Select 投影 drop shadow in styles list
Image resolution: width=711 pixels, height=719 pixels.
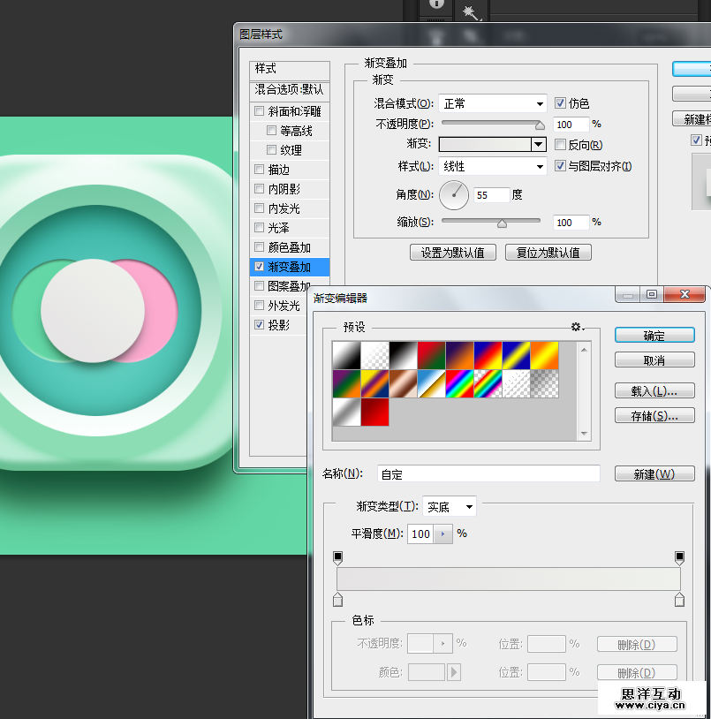[x=279, y=325]
